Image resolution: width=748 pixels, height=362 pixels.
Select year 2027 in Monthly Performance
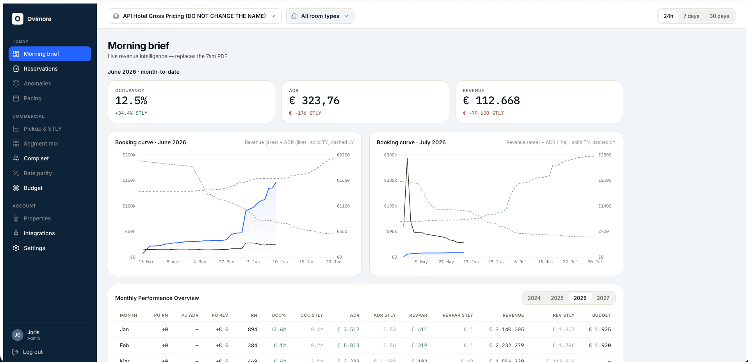click(x=603, y=298)
